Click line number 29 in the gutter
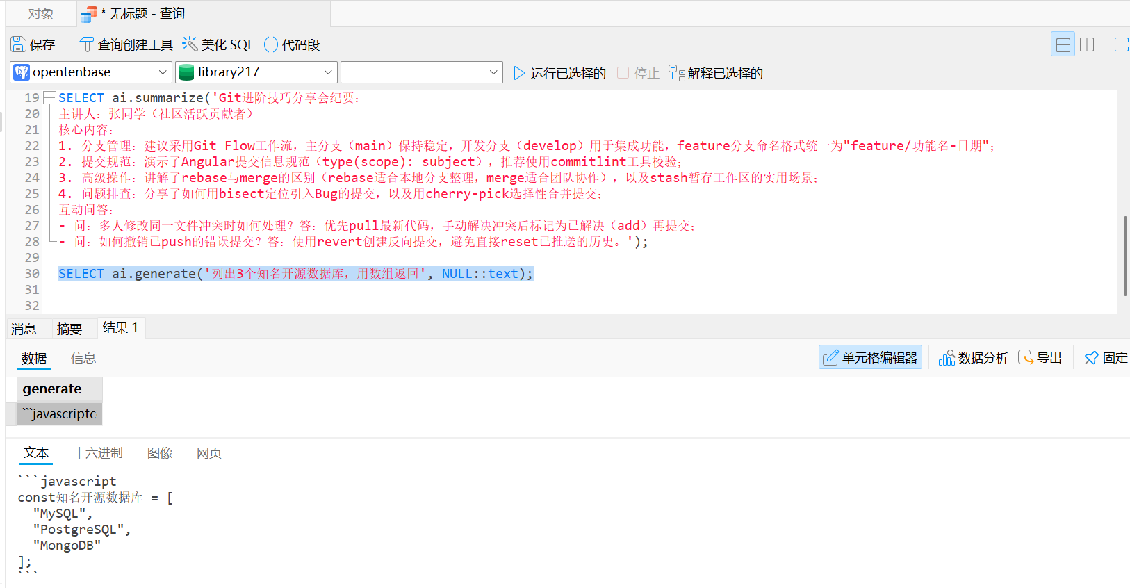This screenshot has width=1130, height=588. pyautogui.click(x=32, y=258)
